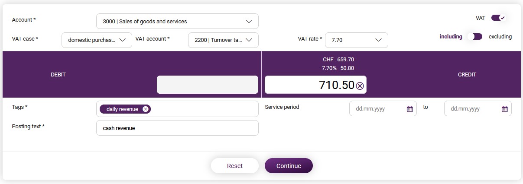The height and width of the screenshot is (184, 523).
Task: Open calendar for service period start date
Action: tap(409, 109)
